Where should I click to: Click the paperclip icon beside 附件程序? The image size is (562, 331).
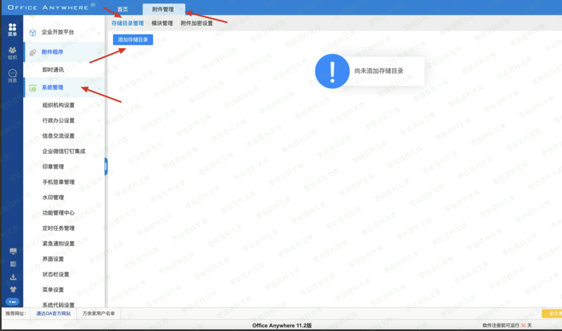click(x=32, y=52)
